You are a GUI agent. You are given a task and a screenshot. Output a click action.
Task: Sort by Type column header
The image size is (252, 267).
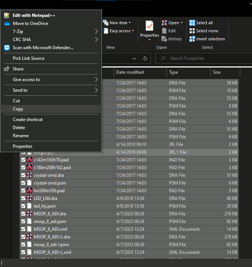189,72
